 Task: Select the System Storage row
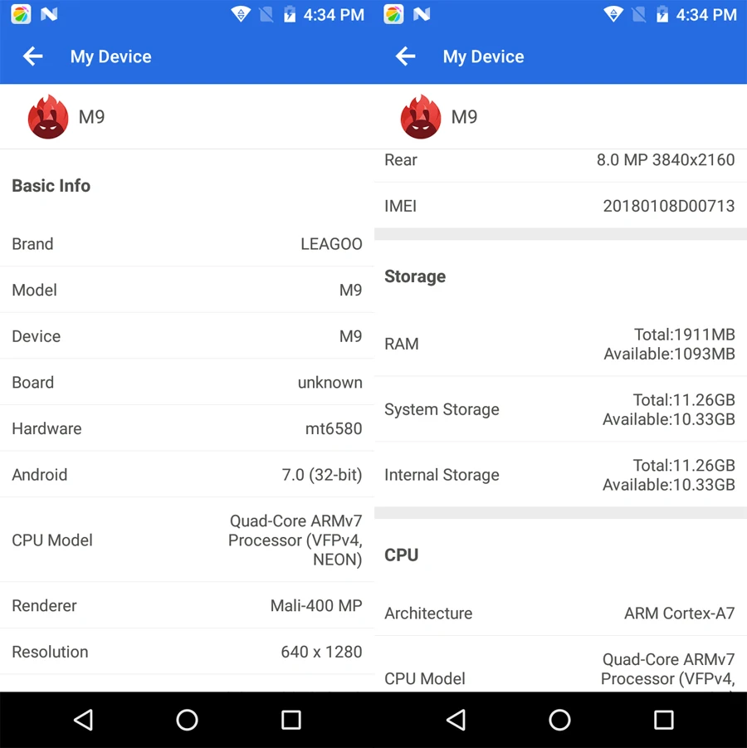[x=560, y=408]
